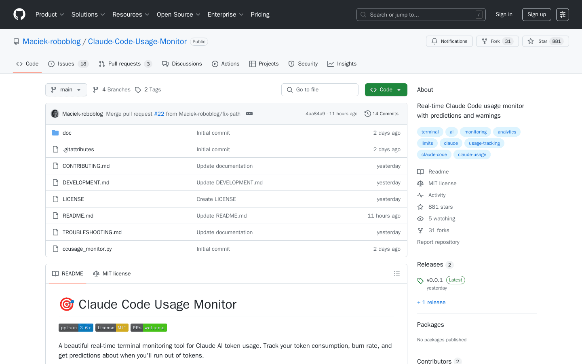Image resolution: width=582 pixels, height=364 pixels.
Task: Expand the Product menu in the navbar
Action: [49, 14]
